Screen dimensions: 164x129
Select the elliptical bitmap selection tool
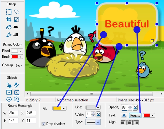pyautogui.click(x=17, y=12)
